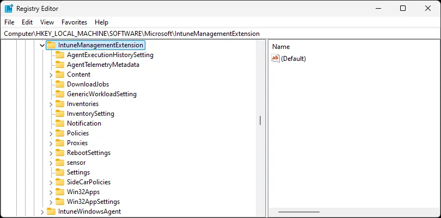Click the IntuneManagementExtension folder icon
441x218 pixels.
pos(51,45)
